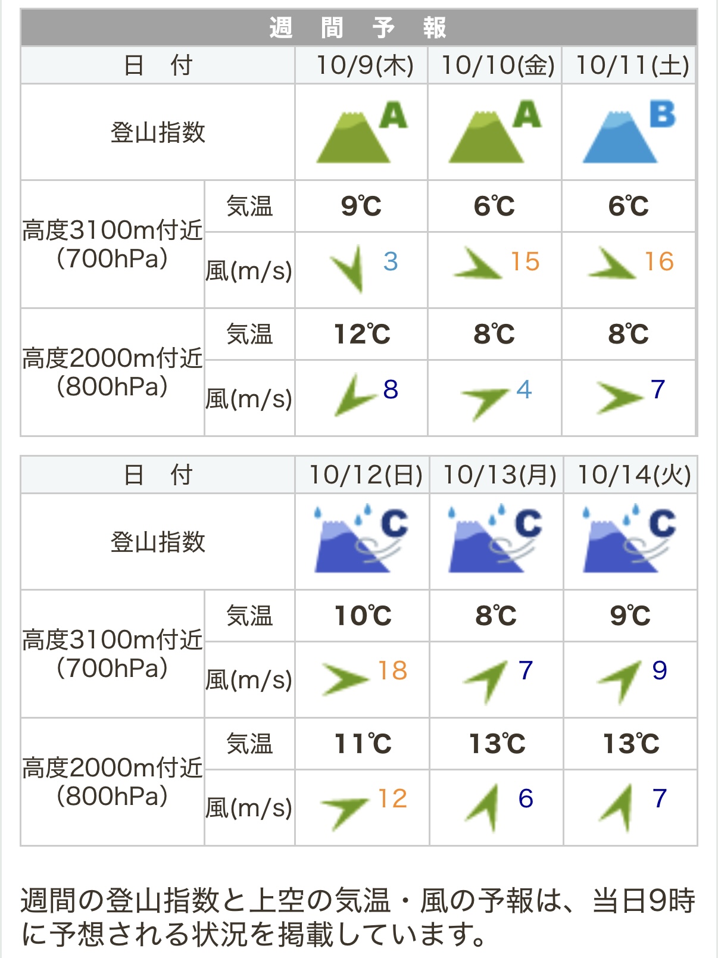Click the 10/12 3100m wind arrow icon
The height and width of the screenshot is (958, 718).
(344, 678)
